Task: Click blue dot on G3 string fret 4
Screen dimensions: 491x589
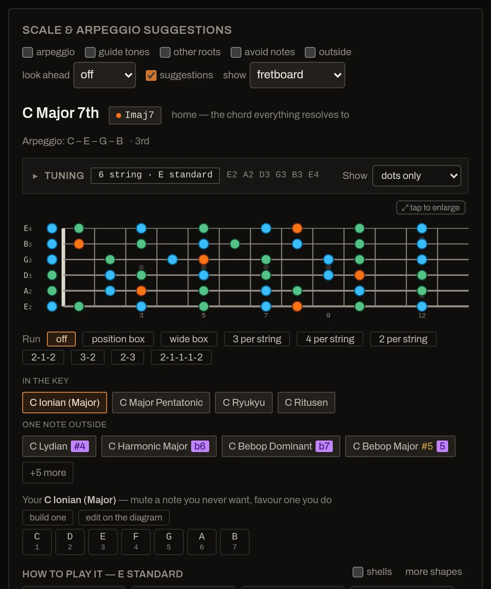Action: click(x=173, y=260)
